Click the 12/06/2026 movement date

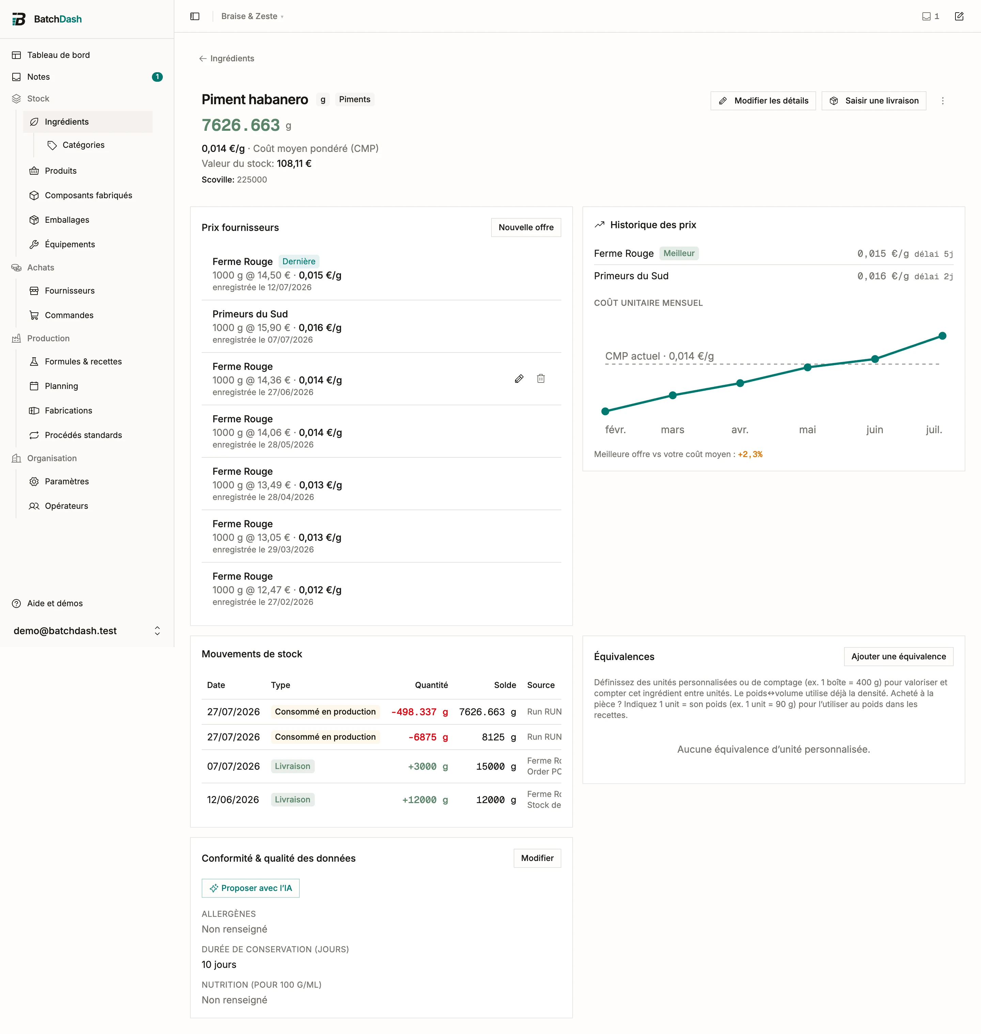point(233,800)
